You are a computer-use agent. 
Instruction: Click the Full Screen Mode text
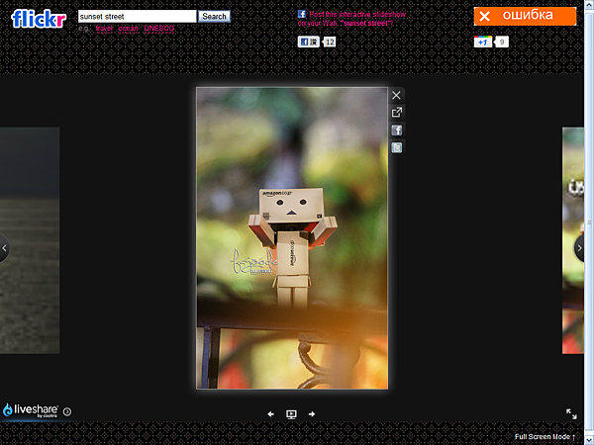click(x=543, y=437)
